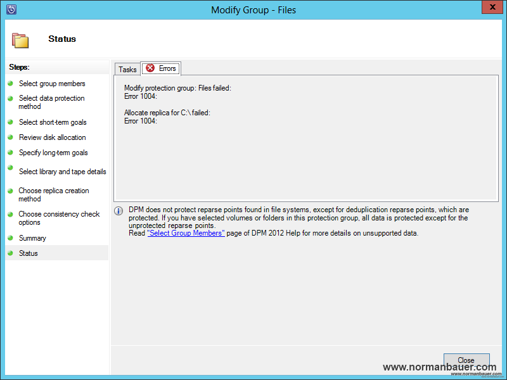Viewport: 507px width, 380px height.
Task: Click green bullet next to Specify long-term goals
Action: [10, 152]
